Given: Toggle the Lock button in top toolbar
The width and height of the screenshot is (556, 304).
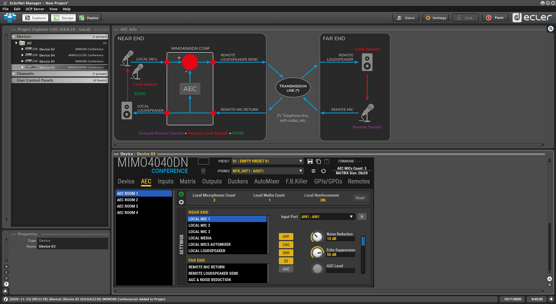Looking at the screenshot, I should 465,18.
